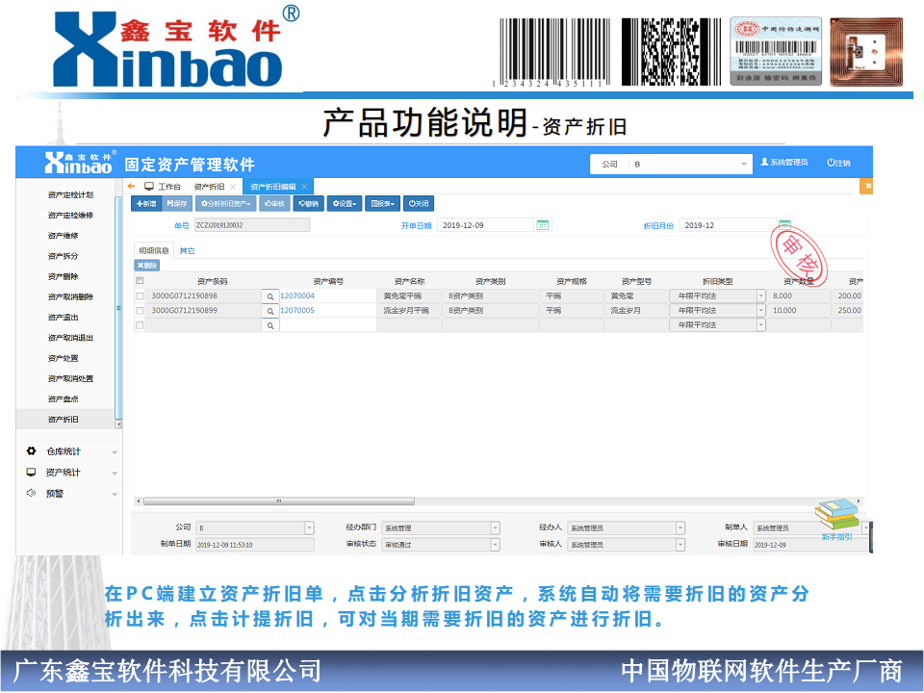Expand 资产统计 with its arrow

pyautogui.click(x=115, y=474)
